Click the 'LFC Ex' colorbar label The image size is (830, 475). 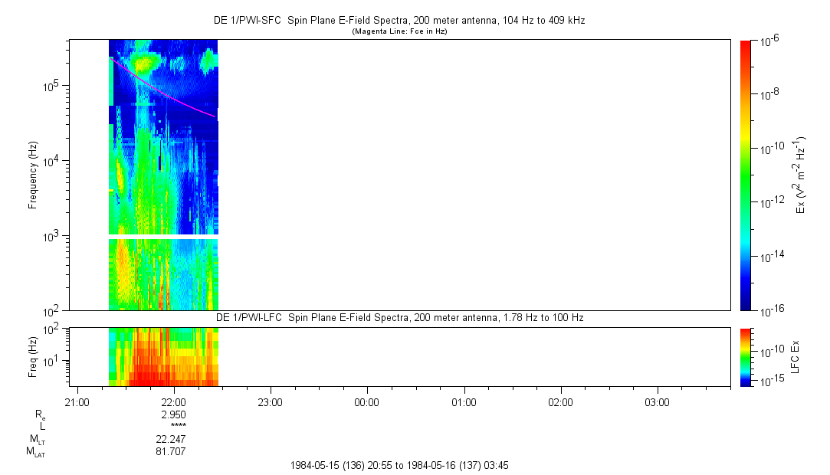tap(796, 356)
